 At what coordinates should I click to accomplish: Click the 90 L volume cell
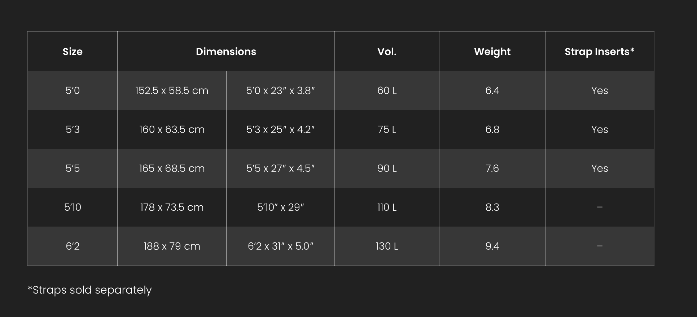(387, 168)
